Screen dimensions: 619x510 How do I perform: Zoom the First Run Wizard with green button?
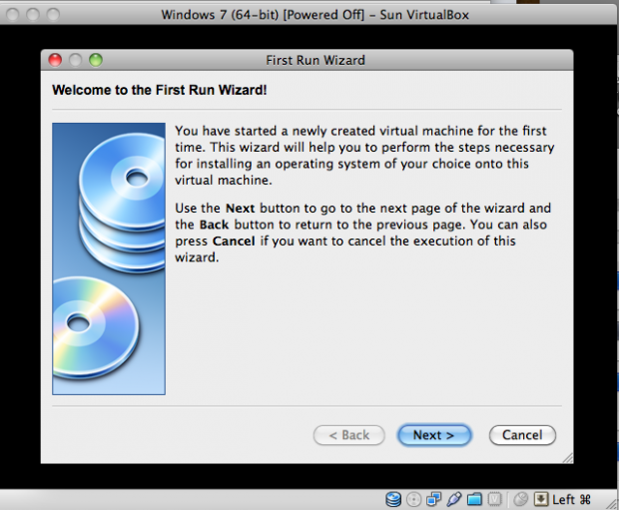(96, 60)
